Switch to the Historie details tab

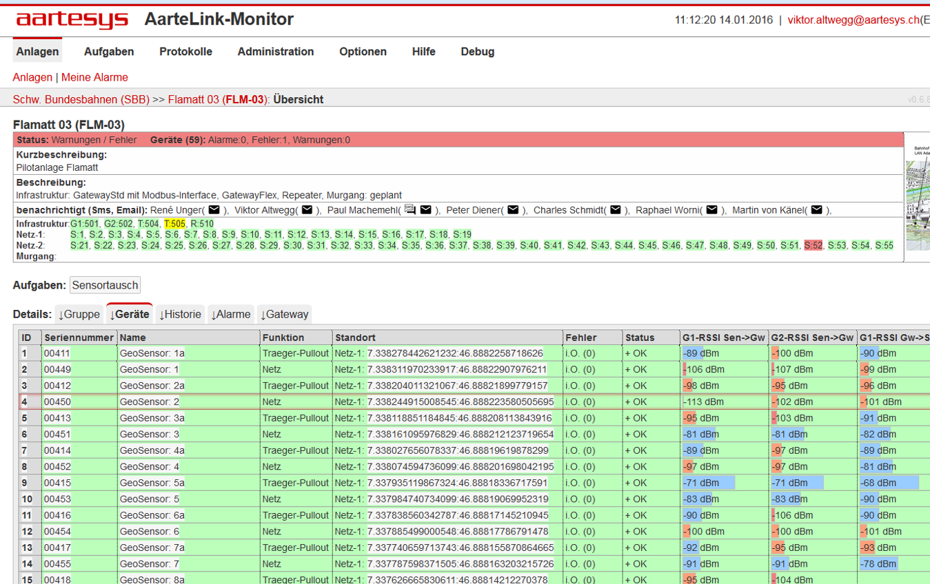[180, 314]
